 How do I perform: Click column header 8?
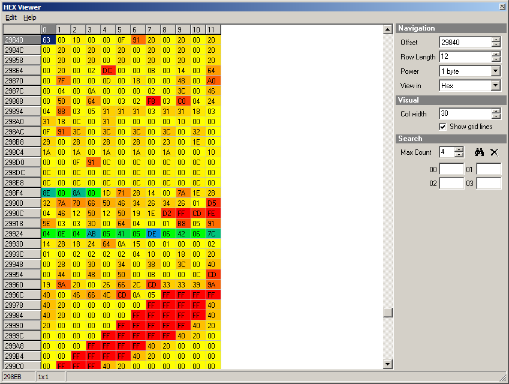[168, 30]
